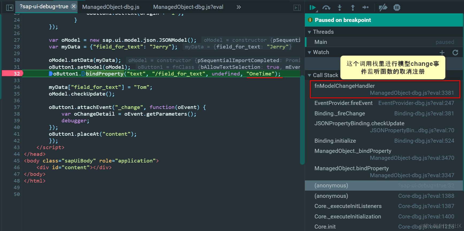Show more tabs via the double chevron

pos(239,7)
